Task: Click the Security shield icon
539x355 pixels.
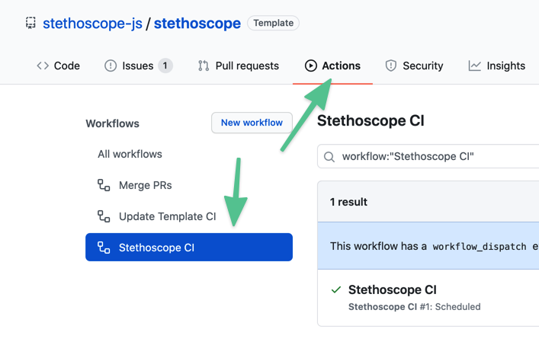Action: [391, 66]
